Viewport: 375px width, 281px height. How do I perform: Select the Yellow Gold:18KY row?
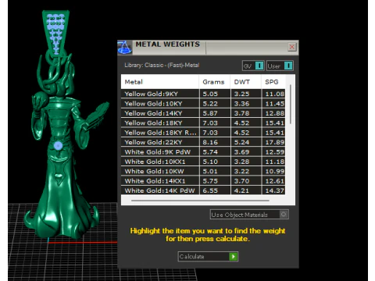(x=203, y=123)
